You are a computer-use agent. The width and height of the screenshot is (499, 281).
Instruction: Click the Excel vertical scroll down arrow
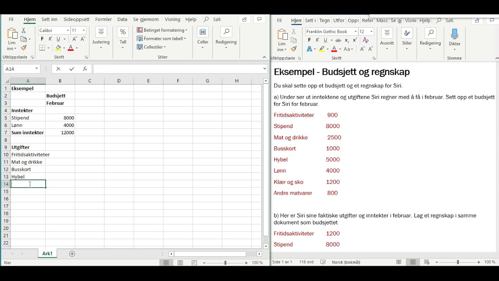(x=266, y=246)
